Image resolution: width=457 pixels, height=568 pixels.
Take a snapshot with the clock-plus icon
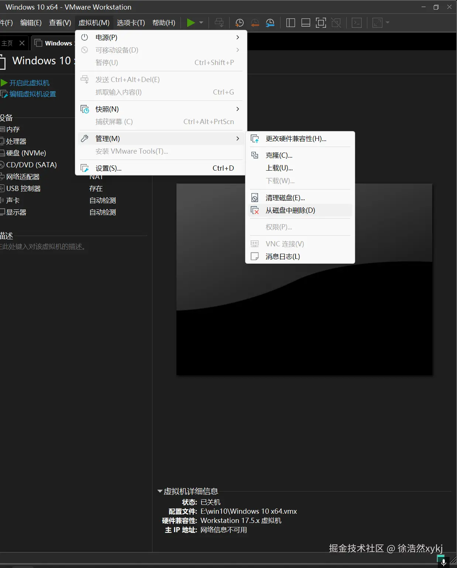click(239, 23)
